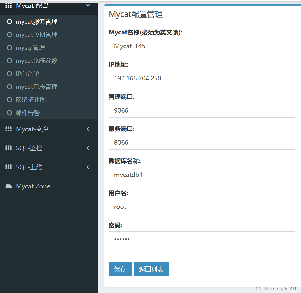Screen dimensions: 301x293
Task: Open 网络拓扑图 menu item
Action: pyautogui.click(x=31, y=100)
